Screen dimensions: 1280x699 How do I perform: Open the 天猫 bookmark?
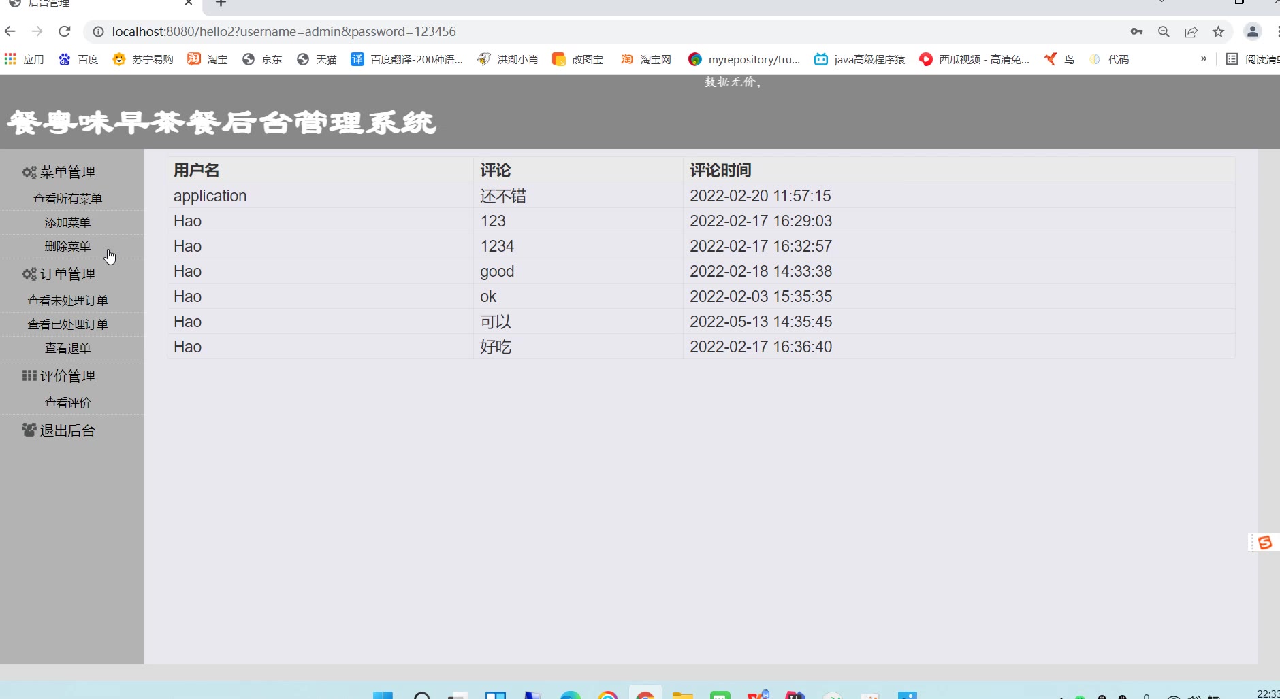(317, 59)
